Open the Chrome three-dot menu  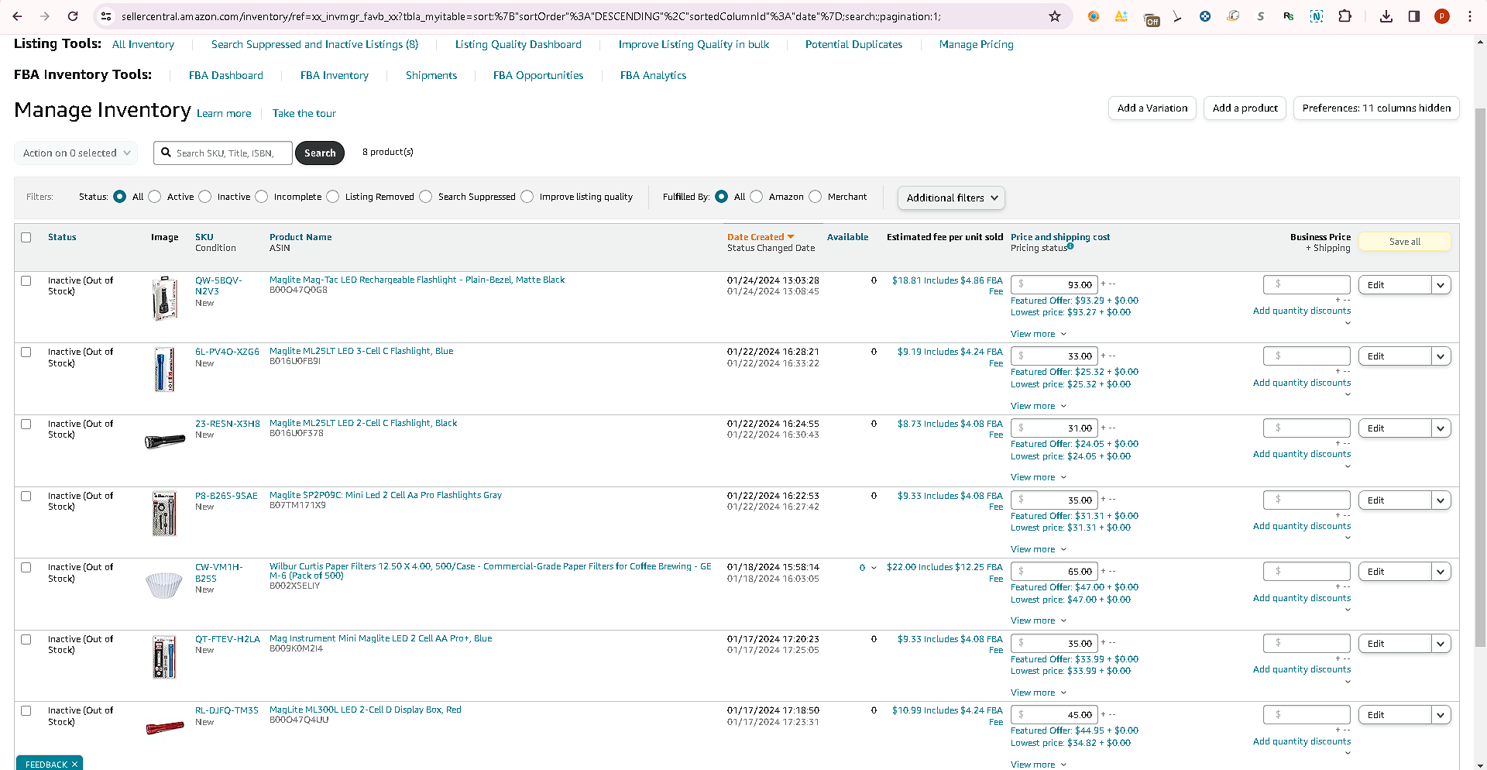(x=1470, y=16)
